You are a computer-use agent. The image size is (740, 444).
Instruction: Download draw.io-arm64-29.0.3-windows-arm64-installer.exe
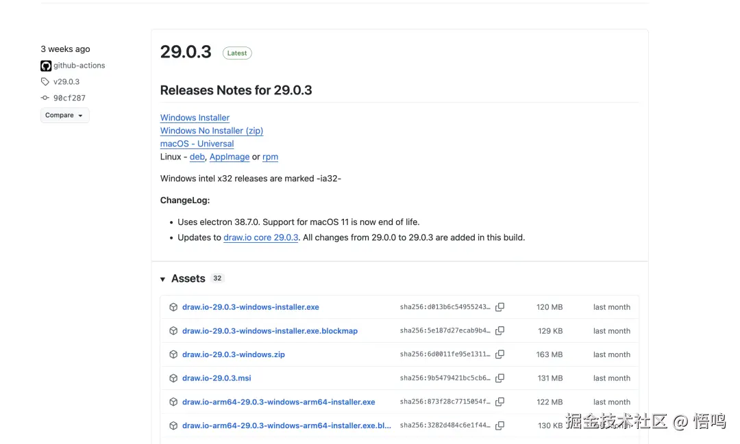point(278,402)
